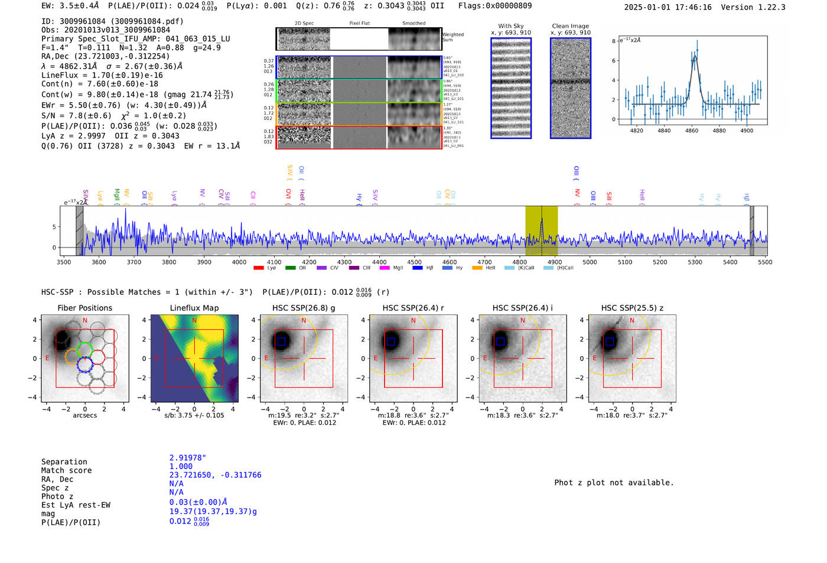Click the hatched masked region near 3550 Å
827x563 pixels.
point(80,231)
